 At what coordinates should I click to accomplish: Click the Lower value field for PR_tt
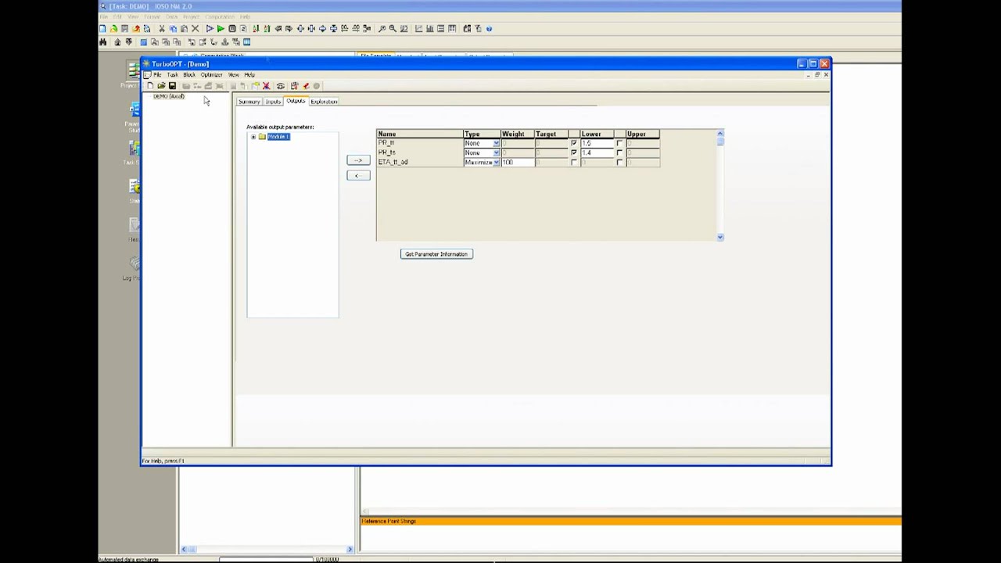pyautogui.click(x=597, y=143)
